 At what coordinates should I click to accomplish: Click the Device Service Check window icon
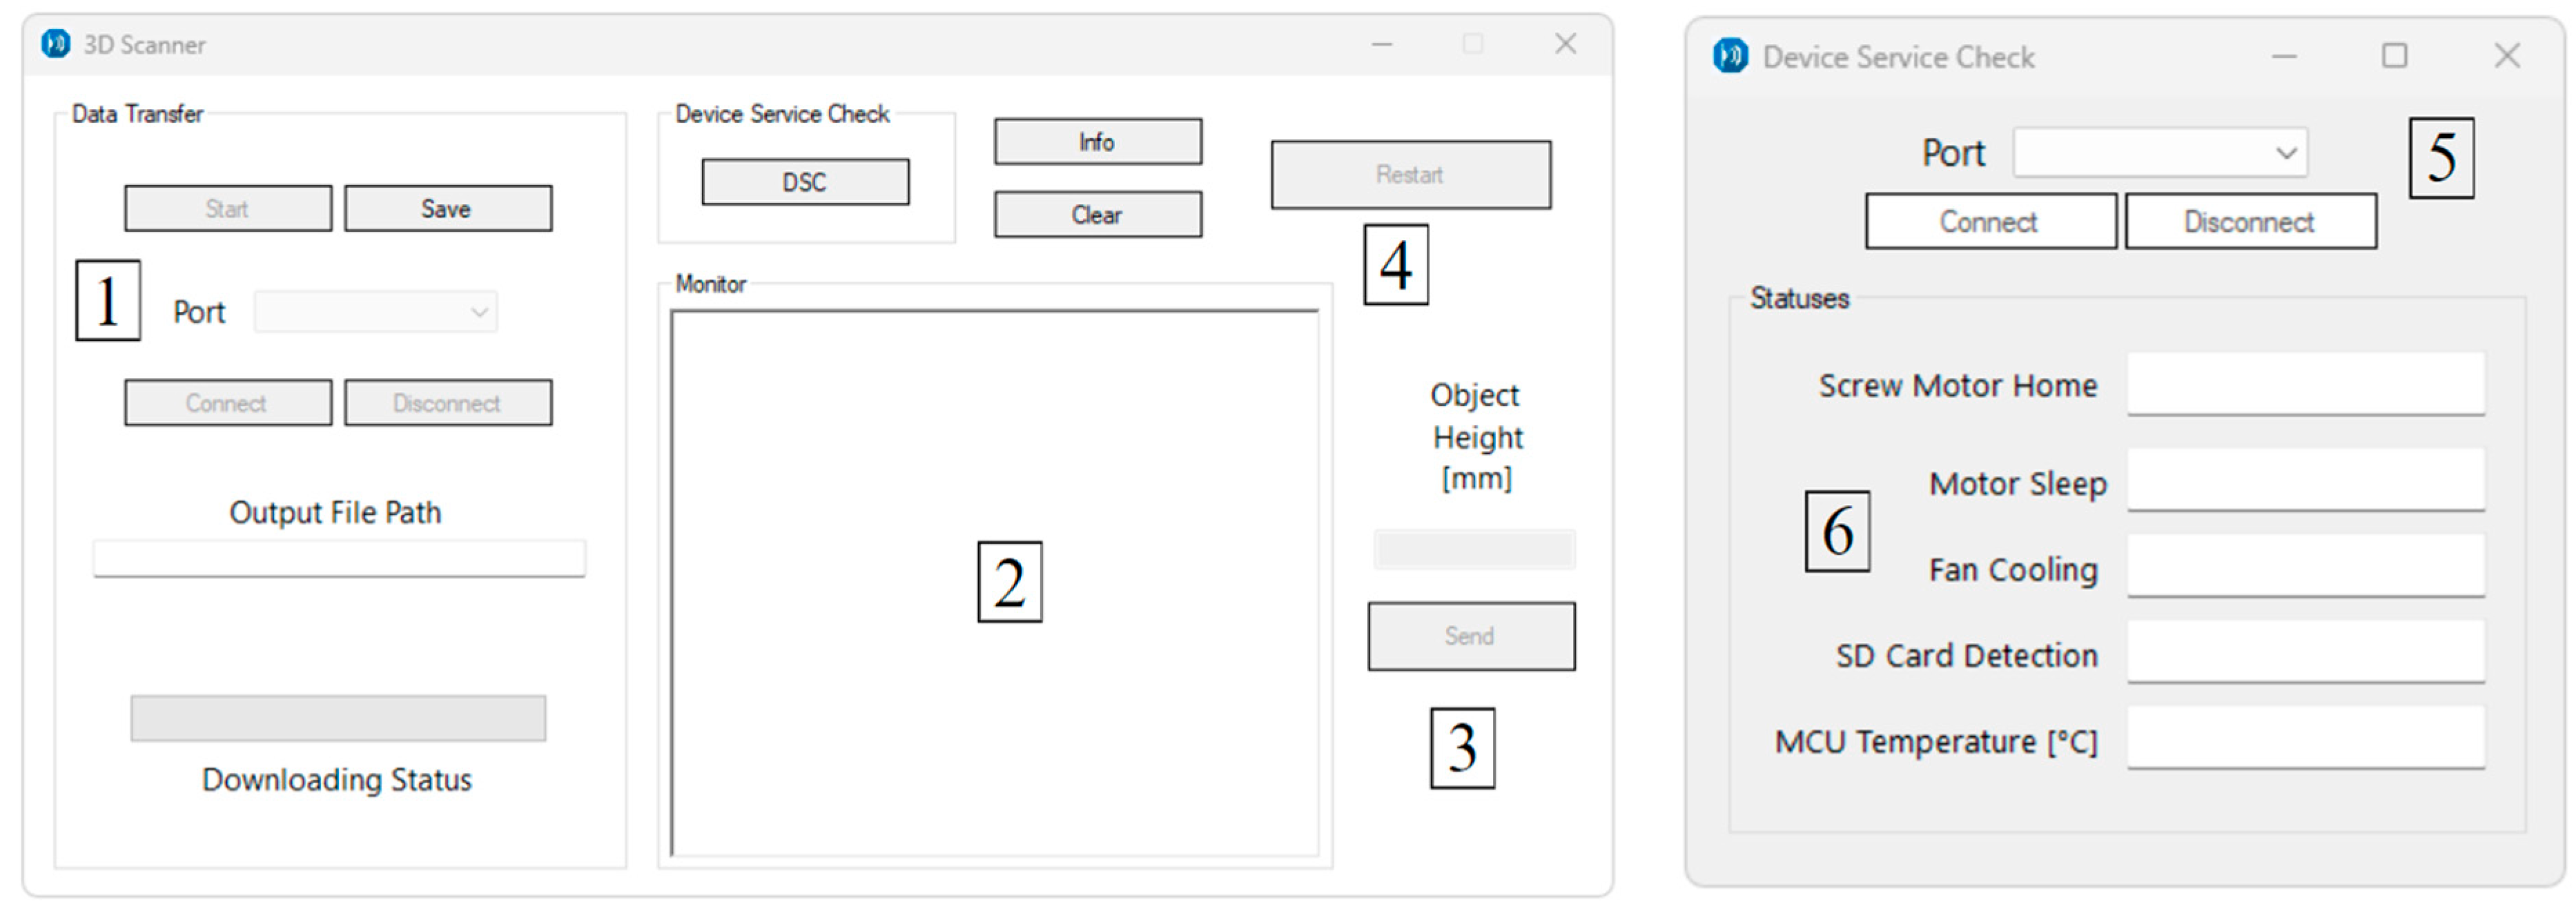[x=1730, y=56]
